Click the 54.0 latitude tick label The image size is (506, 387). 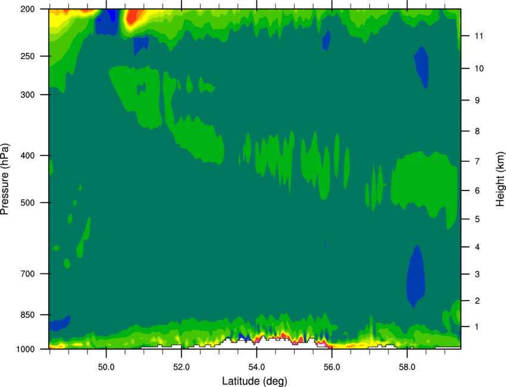pos(257,367)
